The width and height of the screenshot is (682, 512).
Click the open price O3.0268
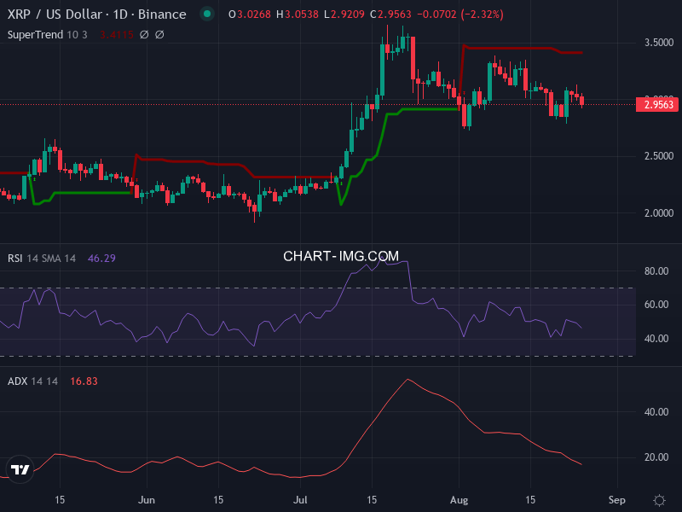coord(250,15)
